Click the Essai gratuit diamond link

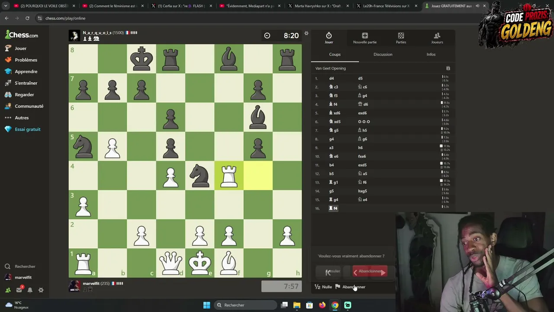[23, 129]
